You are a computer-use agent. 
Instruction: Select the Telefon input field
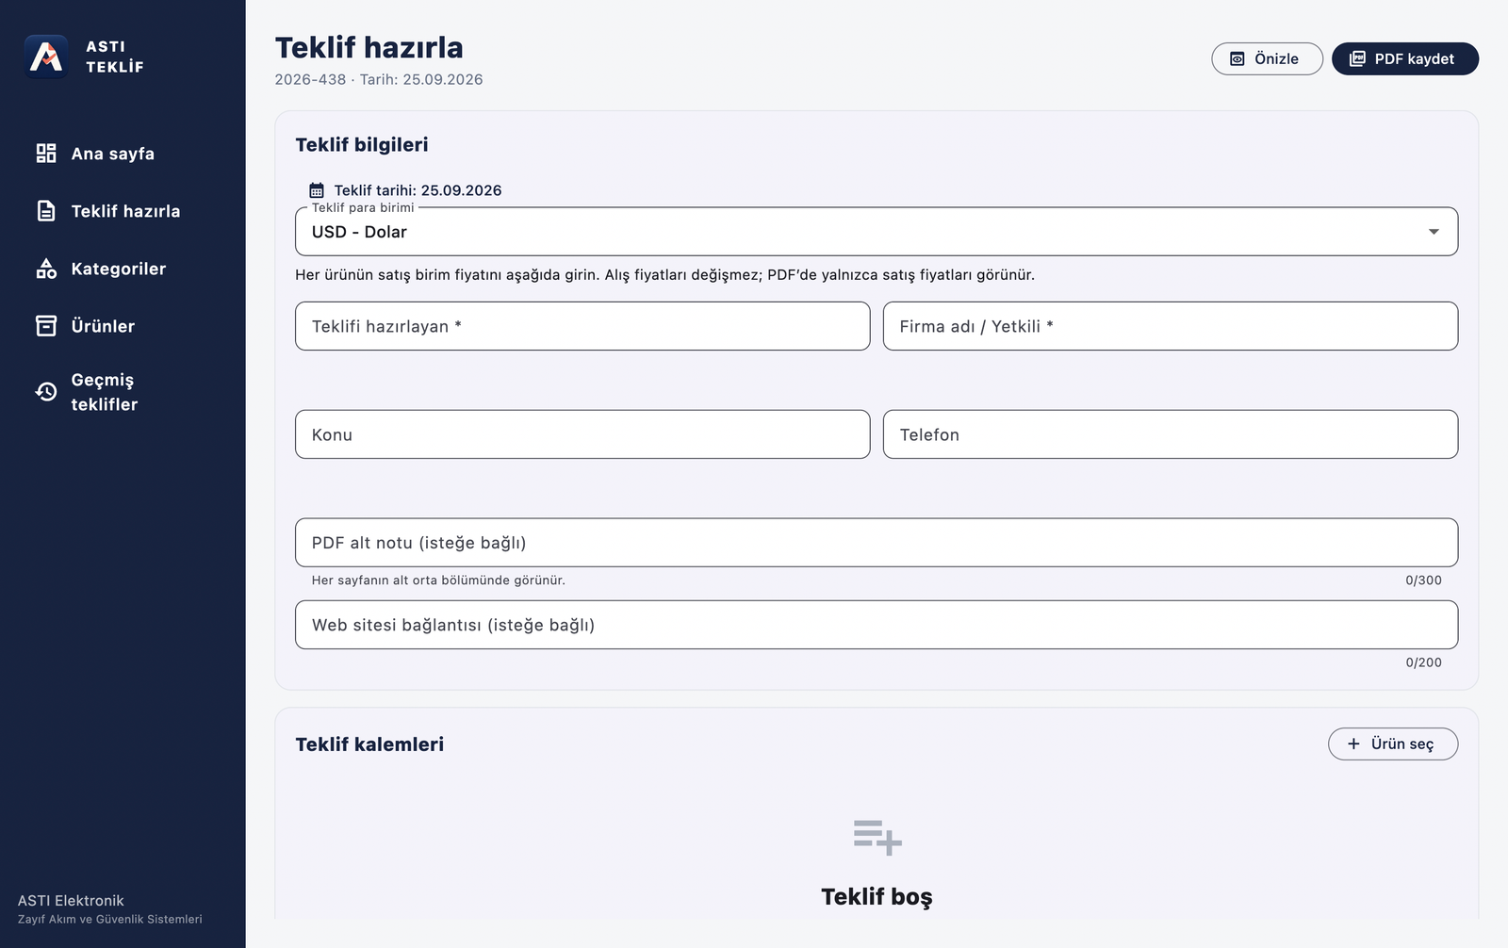[x=1171, y=434]
